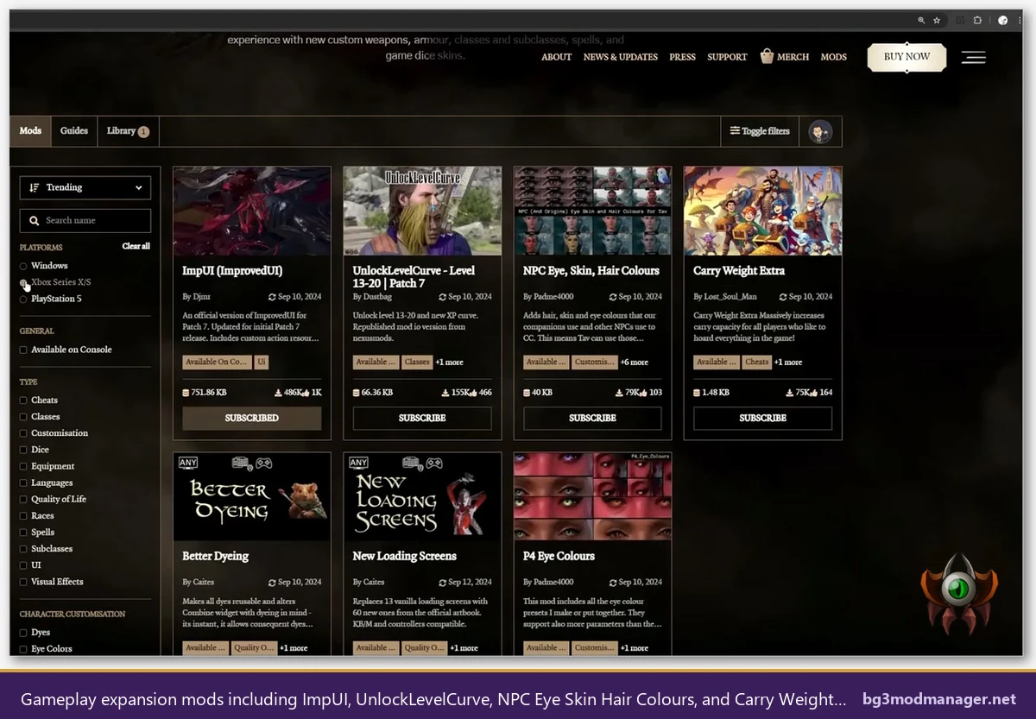Viewport: 1036px width, 719px height.
Task: Click the browser zoom magnifier icon
Action: [x=921, y=20]
